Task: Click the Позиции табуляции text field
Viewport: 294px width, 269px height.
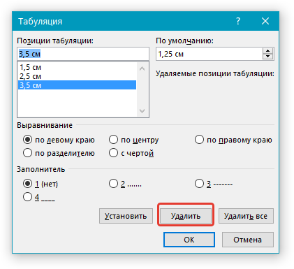Action: (x=83, y=54)
